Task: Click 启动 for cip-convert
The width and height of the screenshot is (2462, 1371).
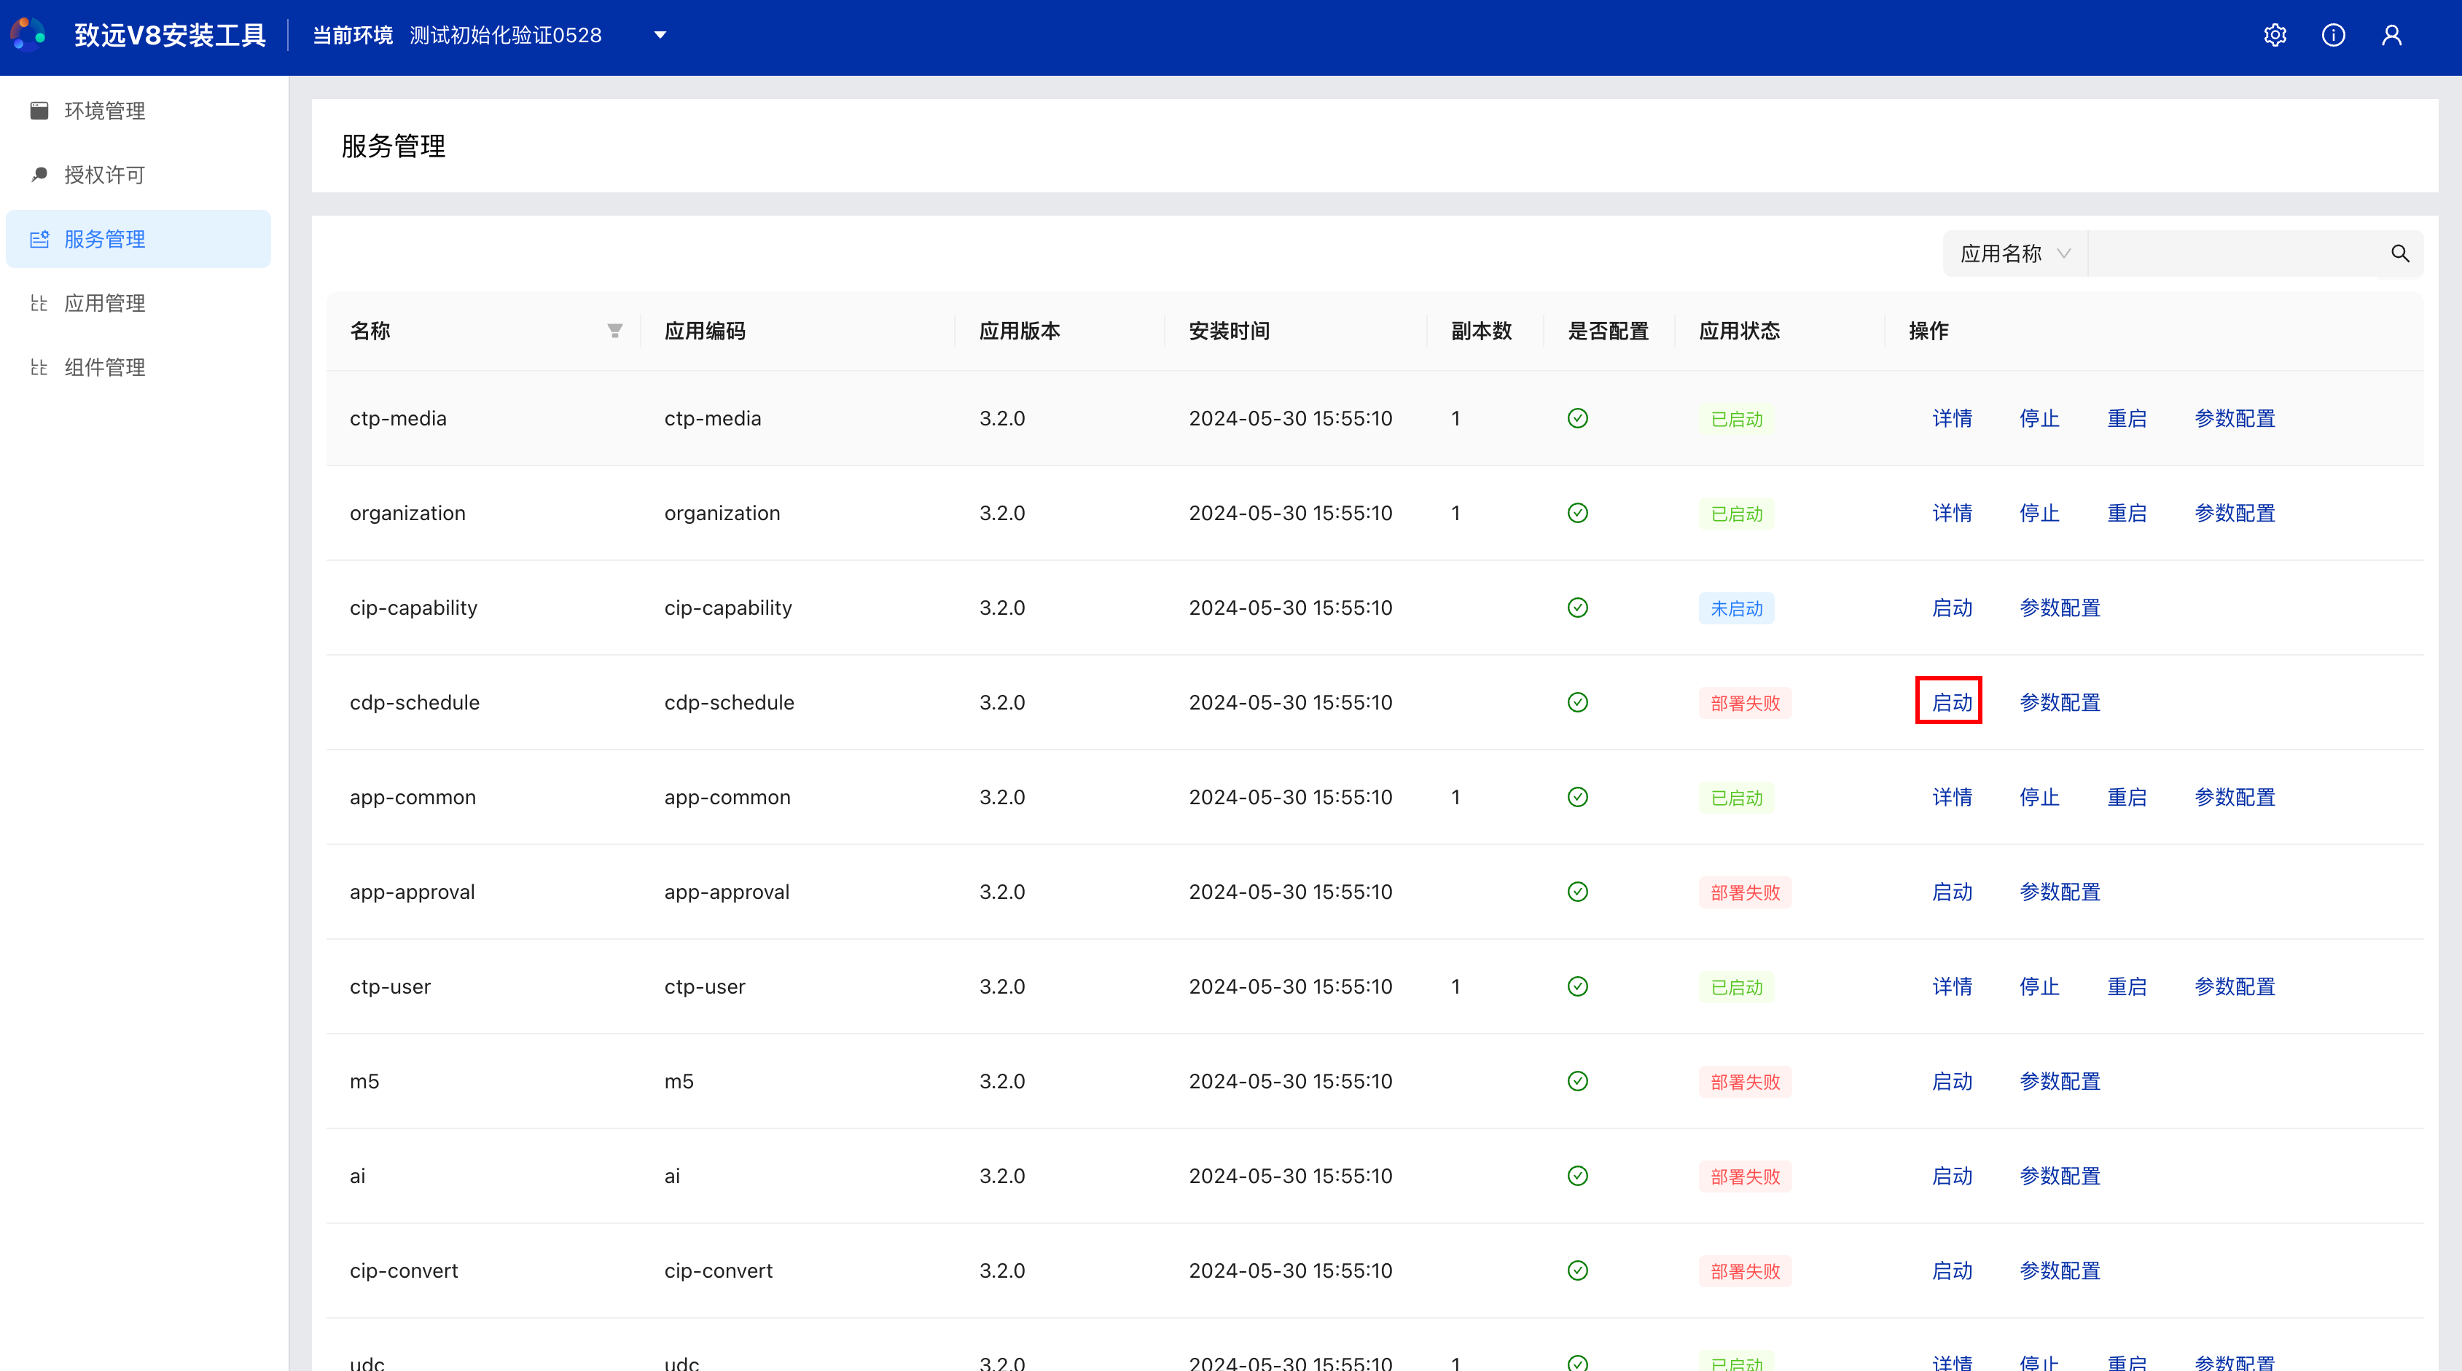Action: point(1952,1270)
